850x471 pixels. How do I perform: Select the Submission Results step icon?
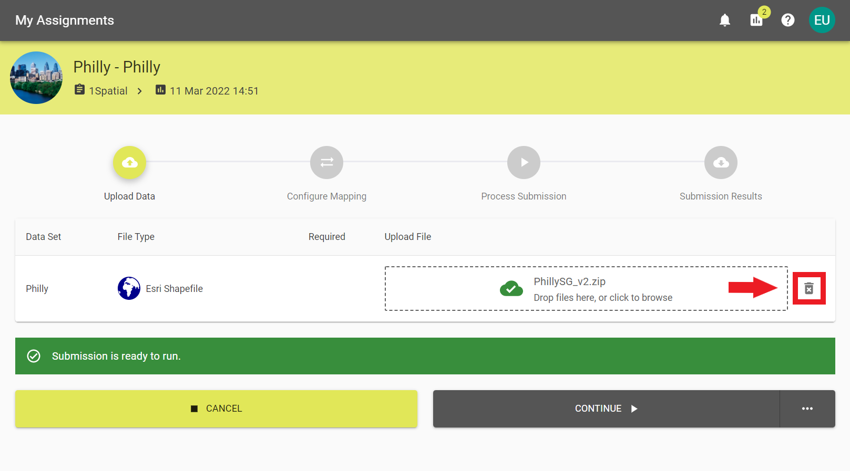click(x=721, y=162)
